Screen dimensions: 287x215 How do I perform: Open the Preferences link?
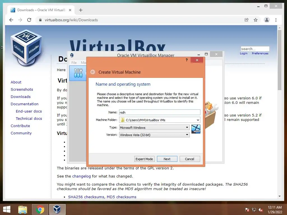260,53
